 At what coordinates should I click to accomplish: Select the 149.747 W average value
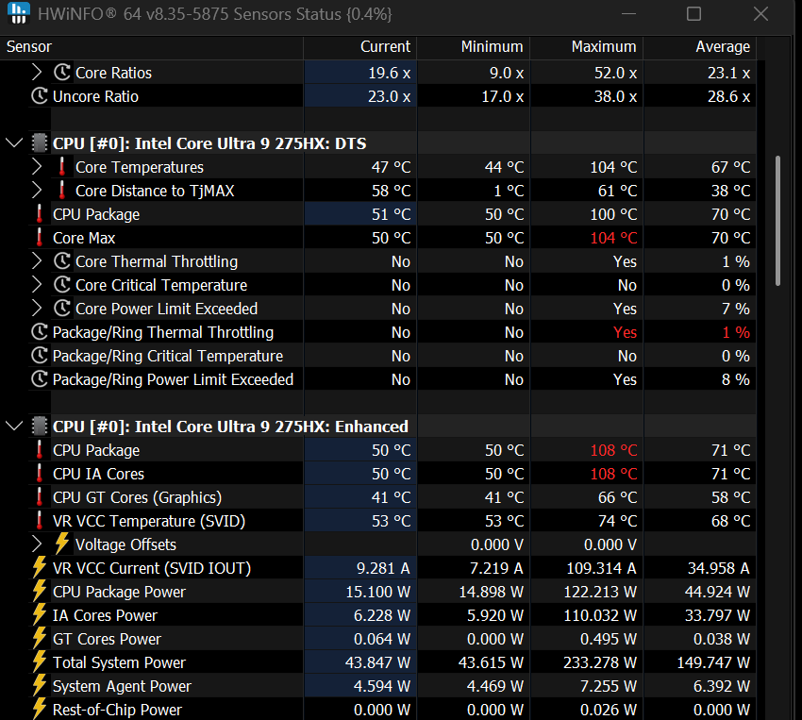[713, 662]
